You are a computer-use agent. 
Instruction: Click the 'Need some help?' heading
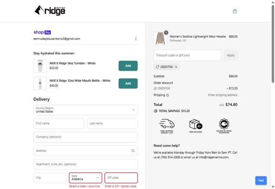[x=167, y=146]
